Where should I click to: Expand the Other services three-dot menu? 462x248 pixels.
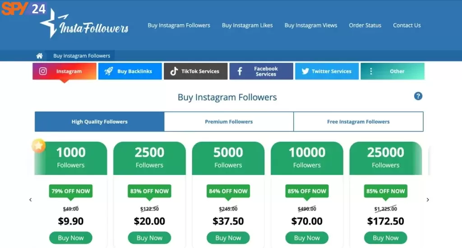click(371, 71)
